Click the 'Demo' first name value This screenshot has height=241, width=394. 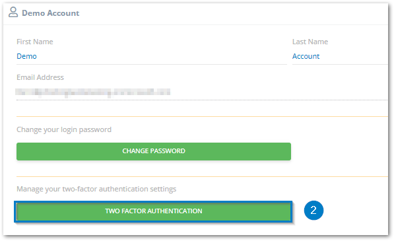[x=26, y=56]
